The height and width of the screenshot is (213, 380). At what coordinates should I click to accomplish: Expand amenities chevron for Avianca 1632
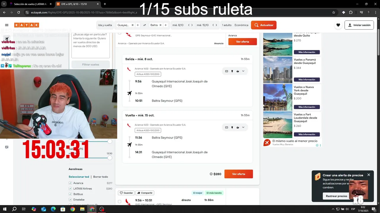pos(243,71)
